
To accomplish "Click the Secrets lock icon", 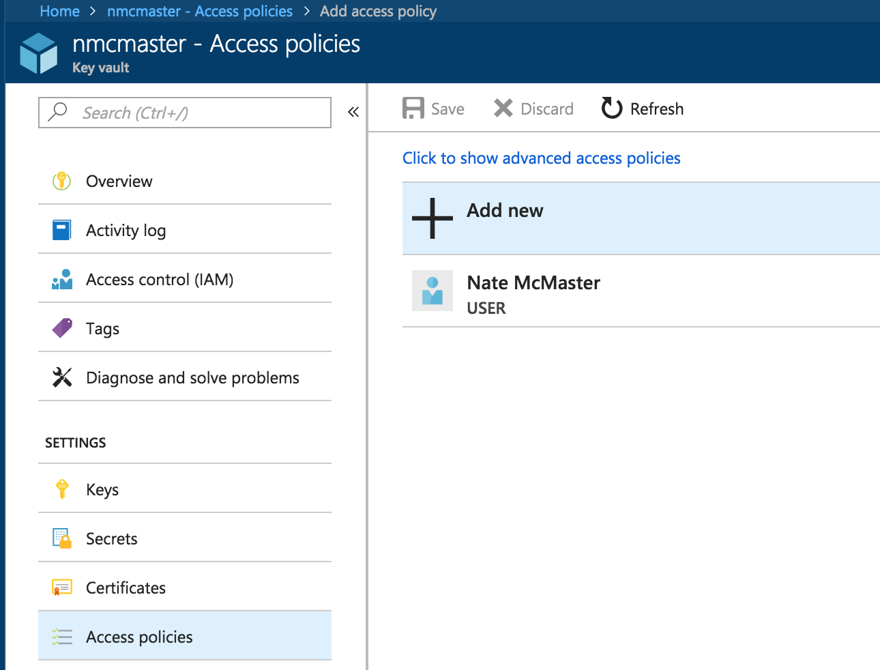I will click(x=62, y=538).
